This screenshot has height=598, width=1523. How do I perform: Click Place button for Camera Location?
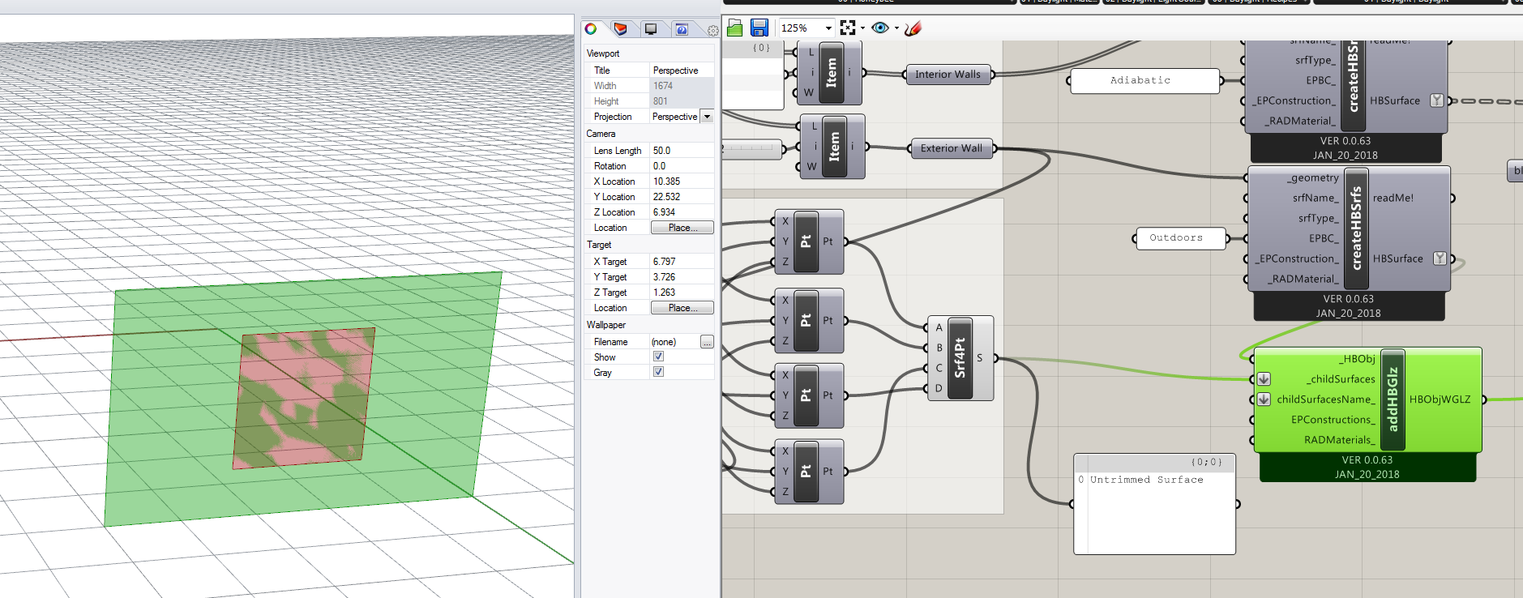coord(682,228)
